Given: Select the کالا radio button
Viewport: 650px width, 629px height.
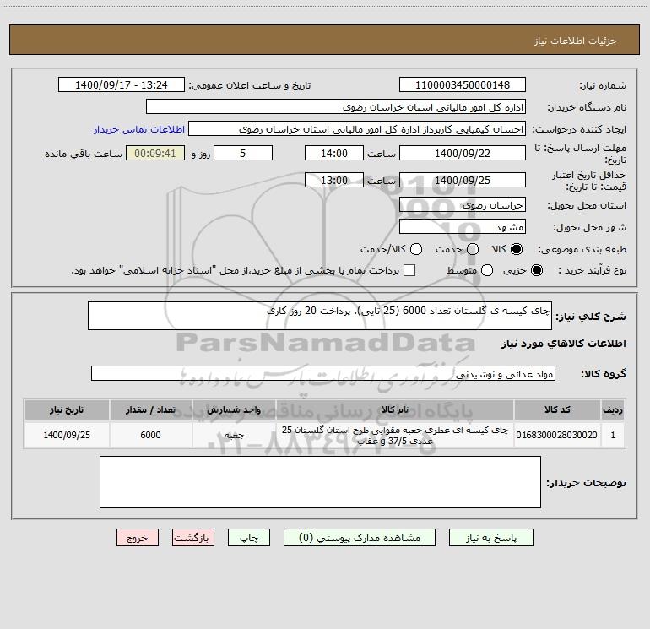Looking at the screenshot, I should (x=517, y=249).
